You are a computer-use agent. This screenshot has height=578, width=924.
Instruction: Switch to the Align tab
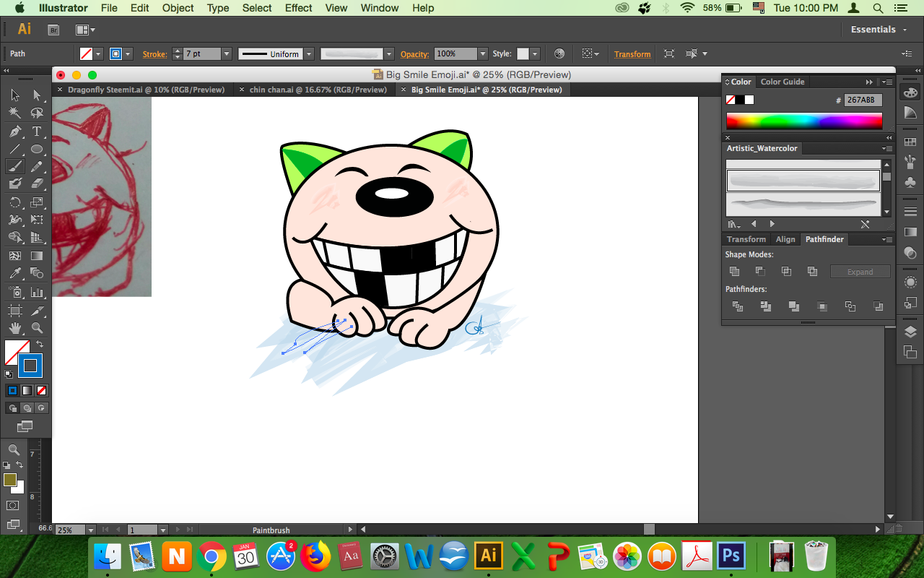[785, 239]
